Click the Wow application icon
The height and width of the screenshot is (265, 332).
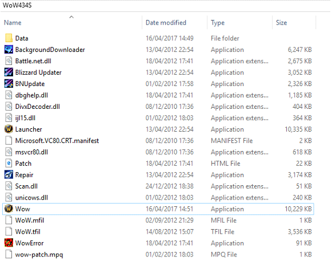[9, 209]
